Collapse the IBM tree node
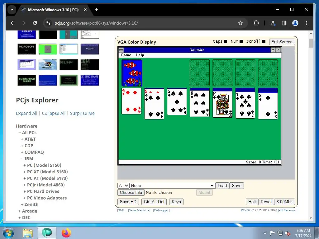319x239 pixels. coord(27,159)
